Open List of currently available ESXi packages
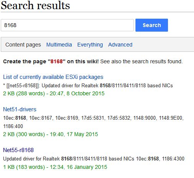 [53, 77]
